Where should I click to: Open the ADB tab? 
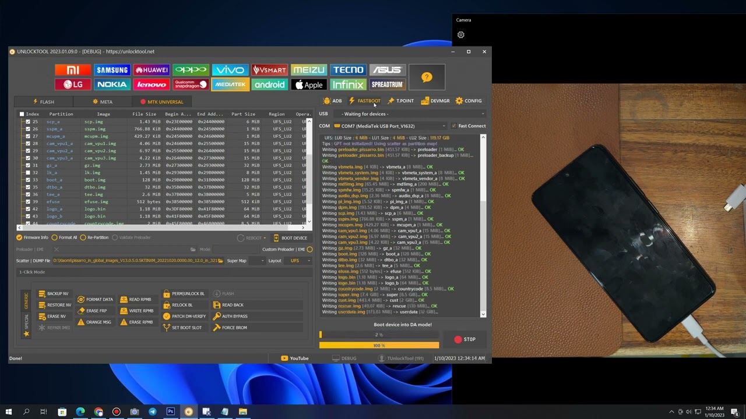[x=333, y=101]
